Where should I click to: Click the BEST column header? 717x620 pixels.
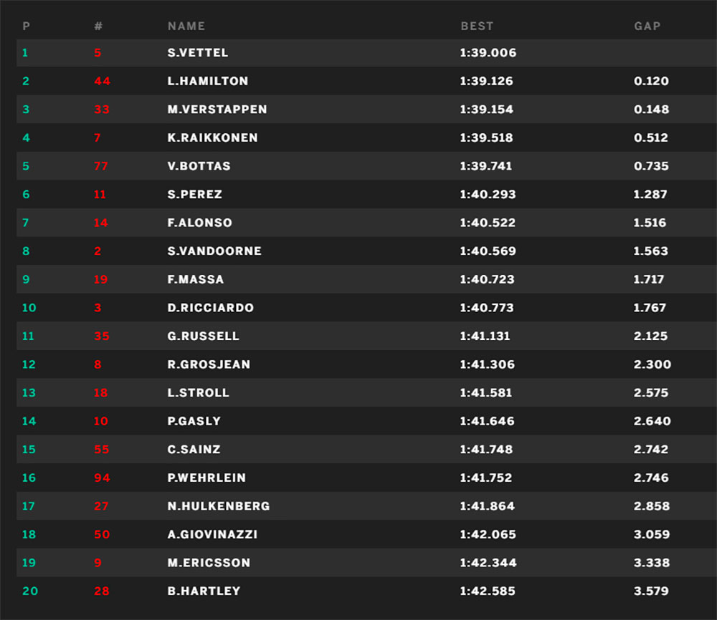point(477,26)
